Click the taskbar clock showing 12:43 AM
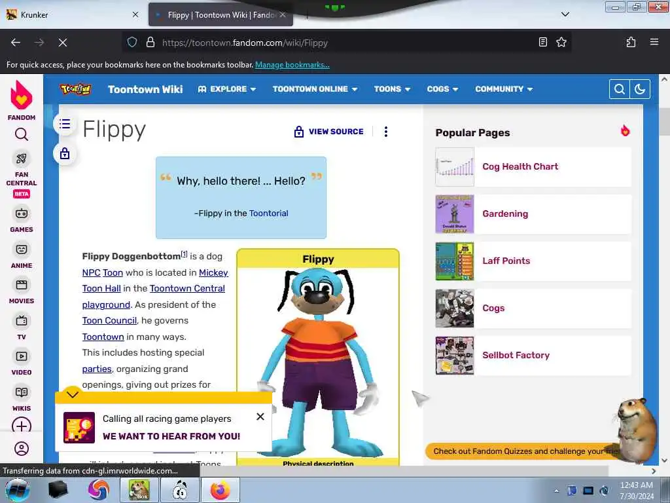Viewport: 670px width, 503px height. click(x=636, y=490)
